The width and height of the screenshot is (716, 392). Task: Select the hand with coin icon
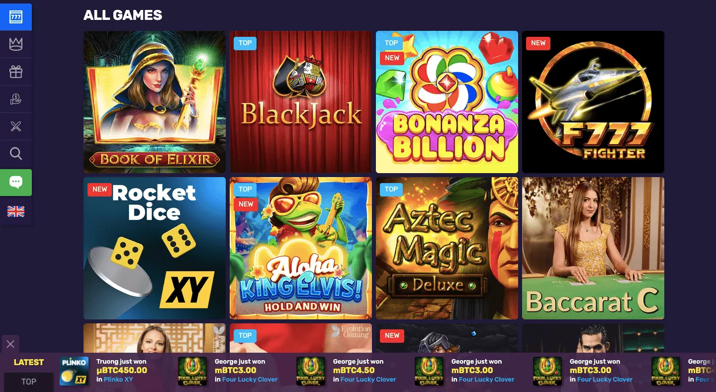[x=16, y=99]
